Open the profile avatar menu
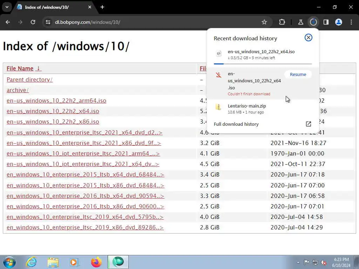359x269 pixels. [x=339, y=22]
